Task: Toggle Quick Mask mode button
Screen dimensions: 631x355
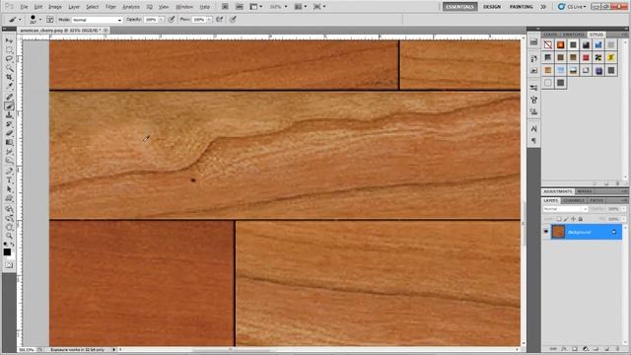Action: (9, 265)
